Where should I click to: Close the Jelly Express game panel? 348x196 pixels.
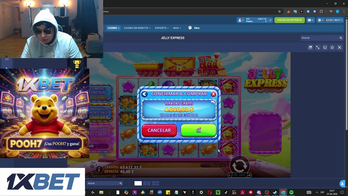340,47
